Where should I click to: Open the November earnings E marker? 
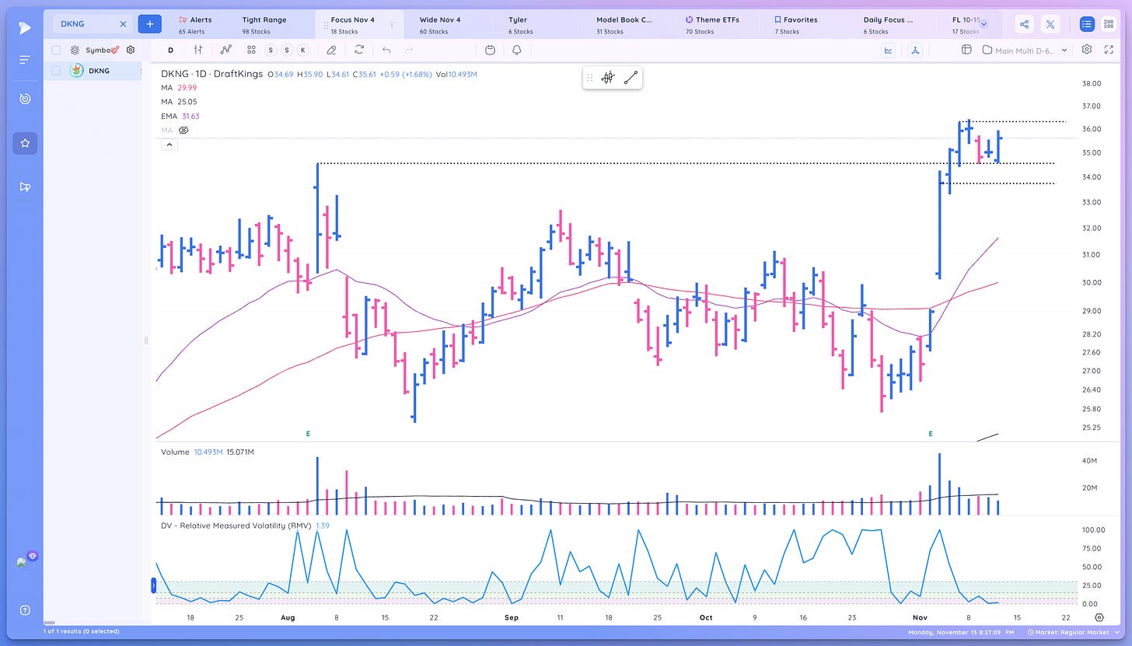(931, 434)
